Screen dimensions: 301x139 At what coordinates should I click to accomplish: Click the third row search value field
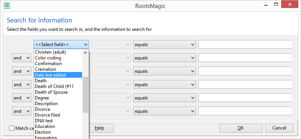[x=245, y=71]
